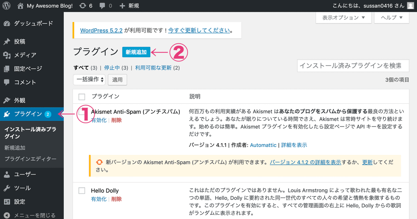This screenshot has height=219, width=417.
Task: Open the 投稿 menu item
Action: pos(20,42)
